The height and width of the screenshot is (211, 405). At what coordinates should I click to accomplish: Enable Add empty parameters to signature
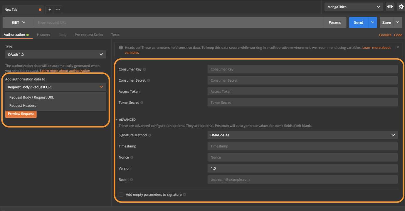click(x=121, y=195)
